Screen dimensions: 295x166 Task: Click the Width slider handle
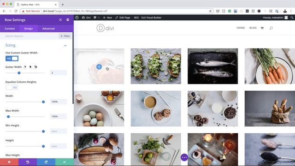point(43,102)
